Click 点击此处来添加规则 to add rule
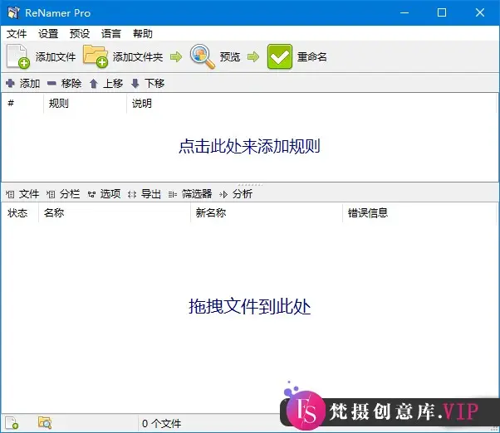The height and width of the screenshot is (433, 500). [x=249, y=146]
